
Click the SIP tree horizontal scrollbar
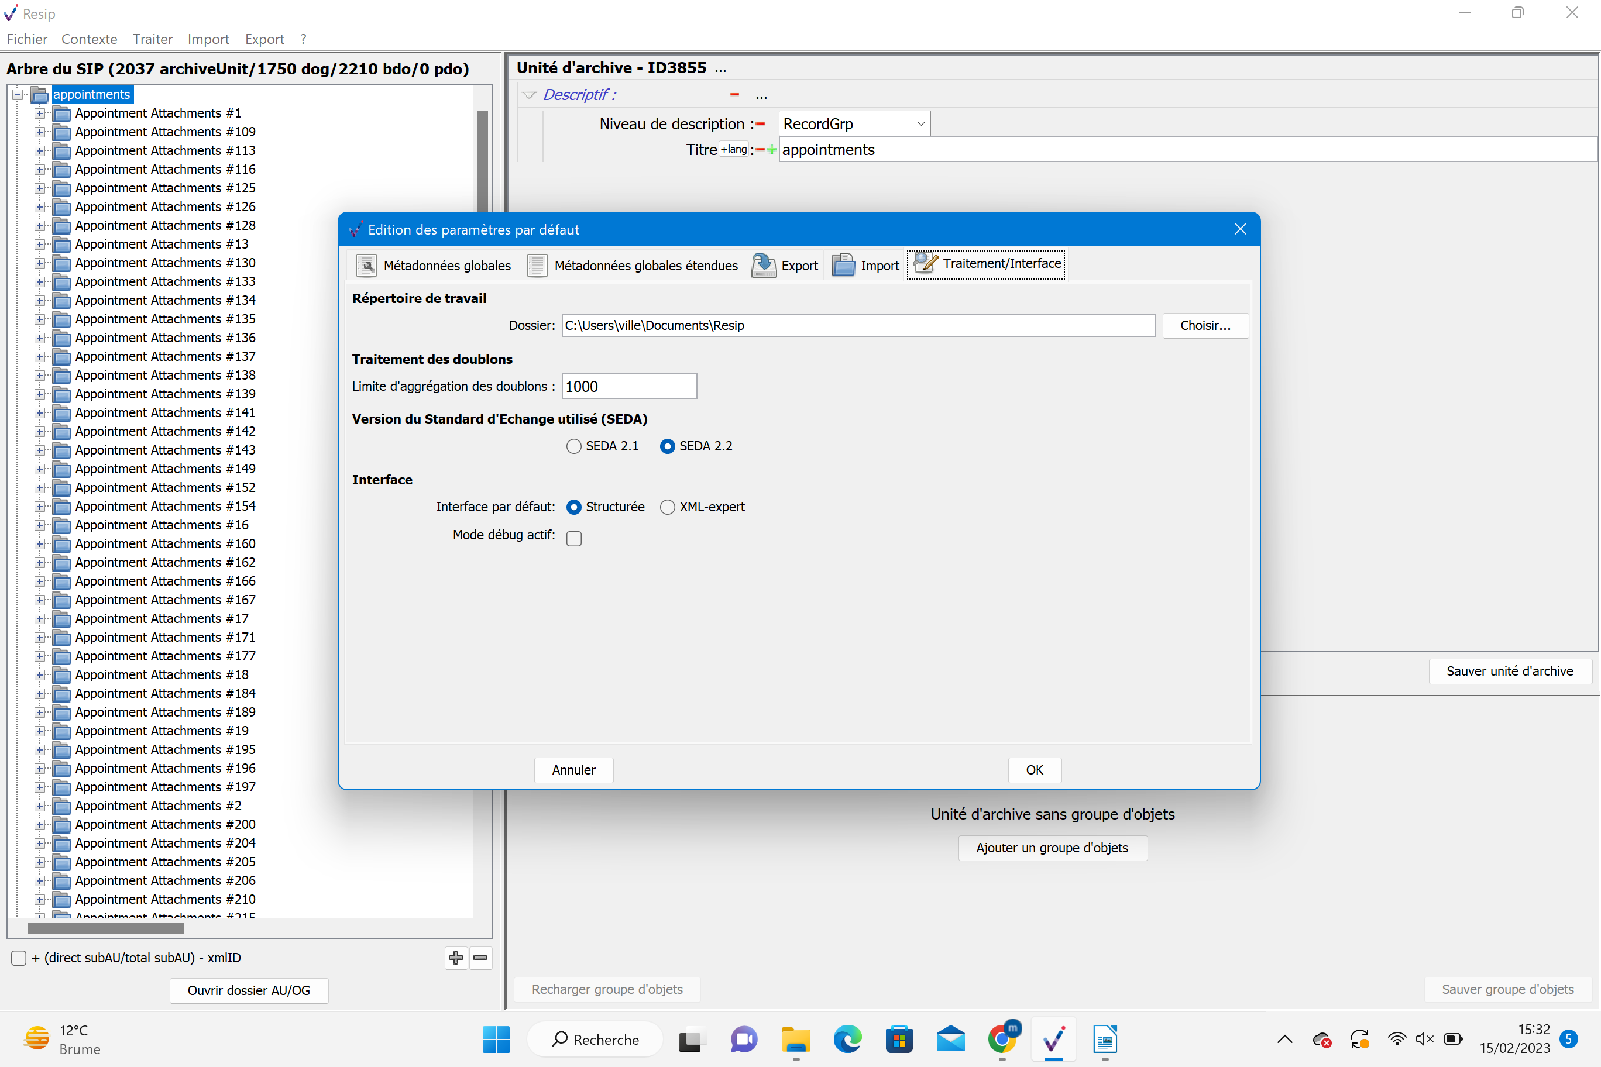[105, 928]
